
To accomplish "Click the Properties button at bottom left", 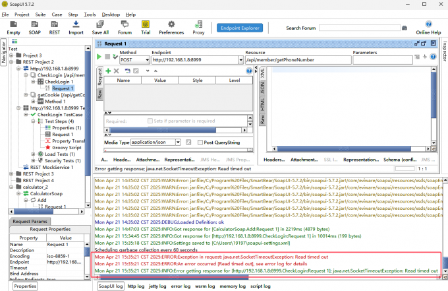I will (x=25, y=286).
